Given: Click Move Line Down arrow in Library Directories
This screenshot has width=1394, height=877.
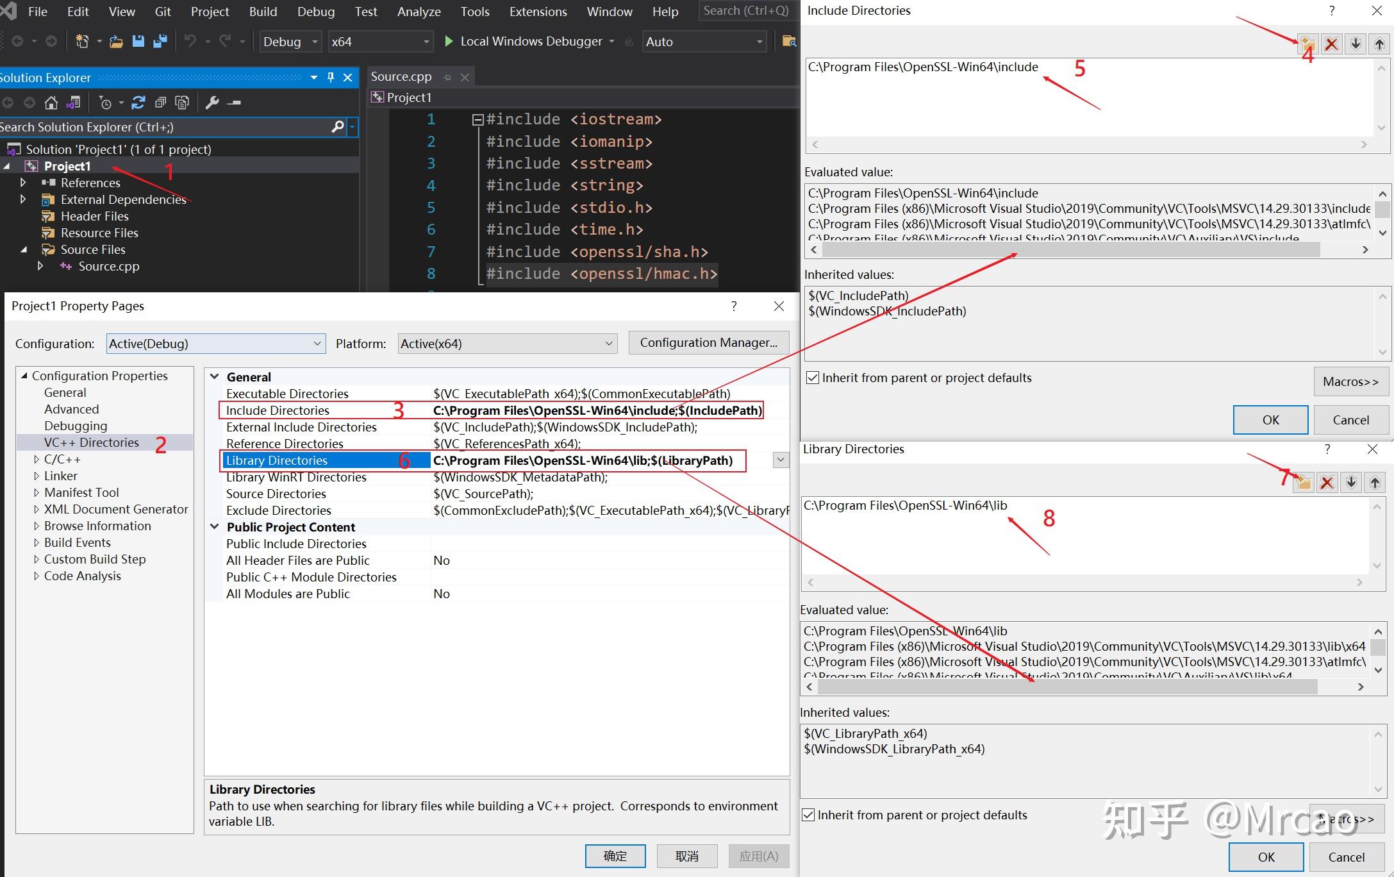Looking at the screenshot, I should 1351,482.
